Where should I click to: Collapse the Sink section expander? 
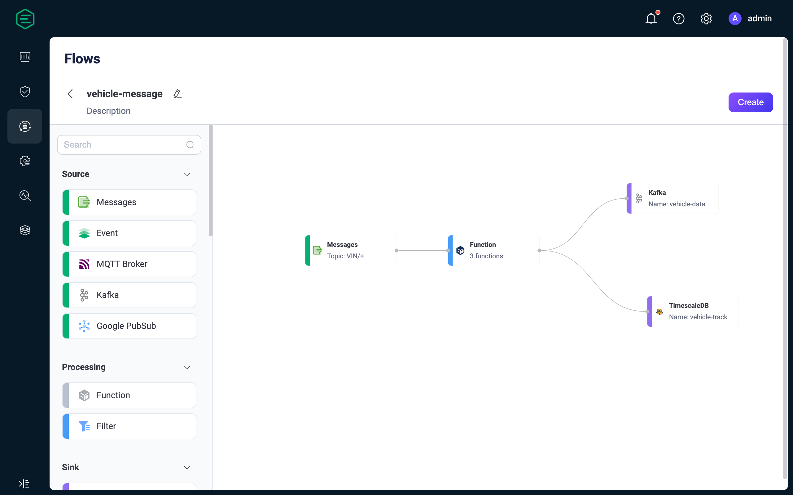[x=186, y=467]
